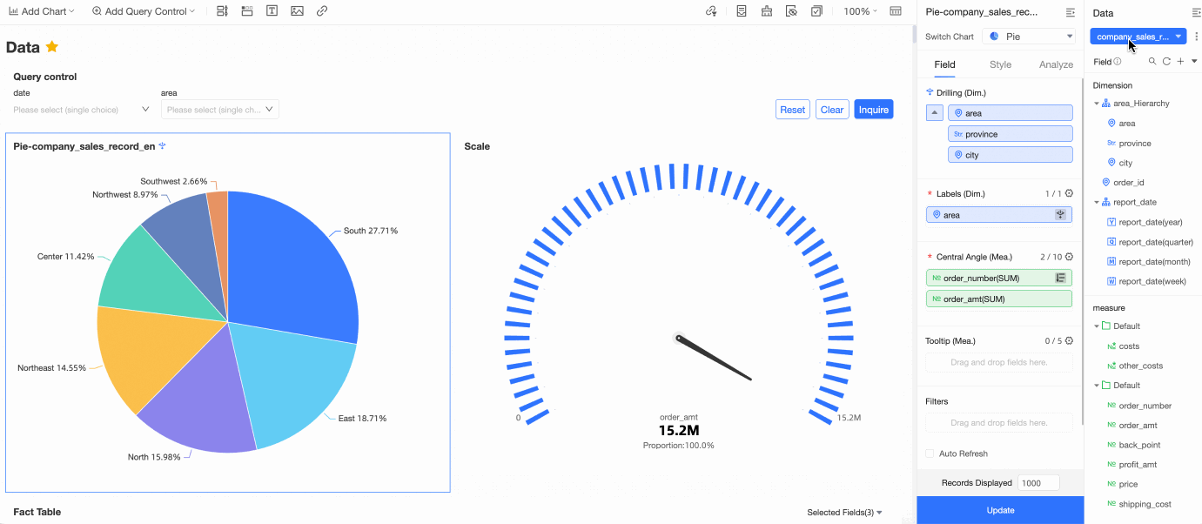Open the Add Chart dropdown
Image resolution: width=1202 pixels, height=524 pixels.
point(42,11)
